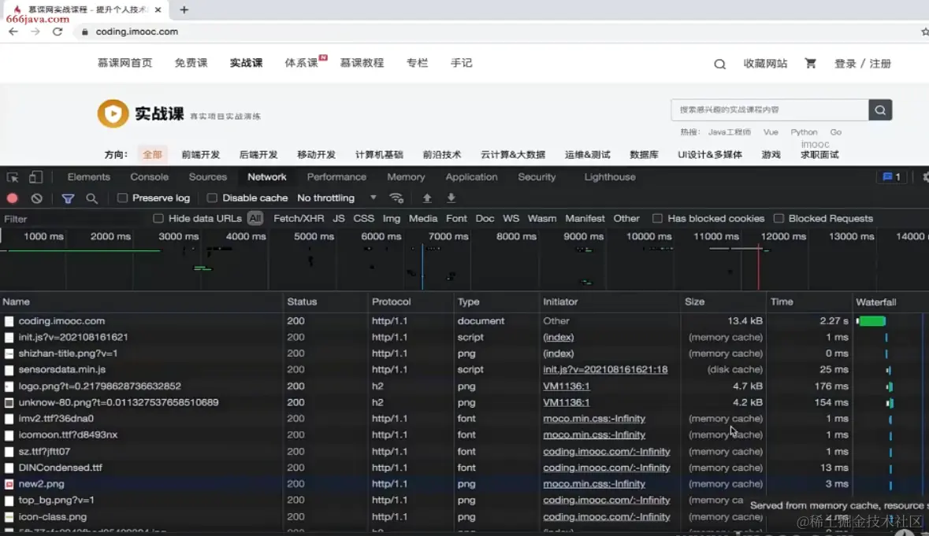Activate the inspect element picker icon
Screen dimensions: 929x536
[13, 177]
